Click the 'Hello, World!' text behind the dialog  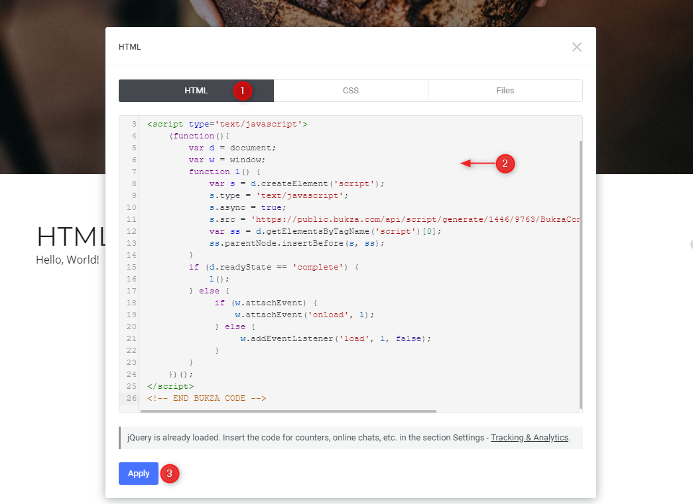click(x=68, y=260)
